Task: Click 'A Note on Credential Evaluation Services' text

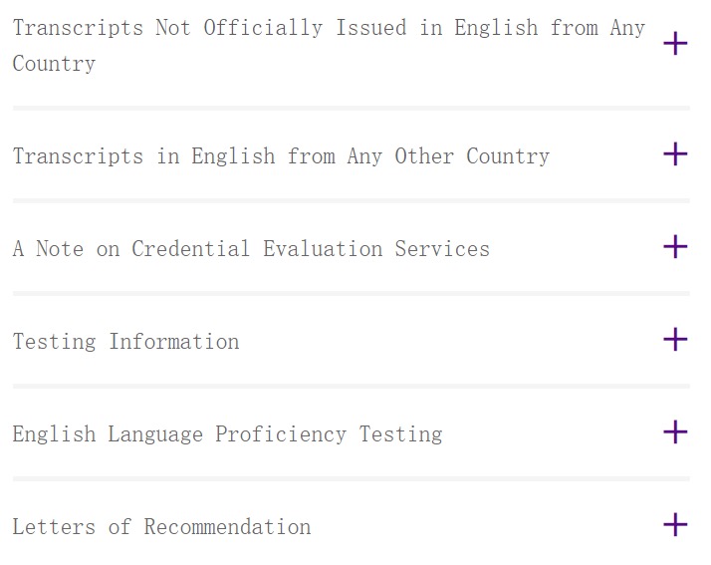Action: (x=251, y=249)
